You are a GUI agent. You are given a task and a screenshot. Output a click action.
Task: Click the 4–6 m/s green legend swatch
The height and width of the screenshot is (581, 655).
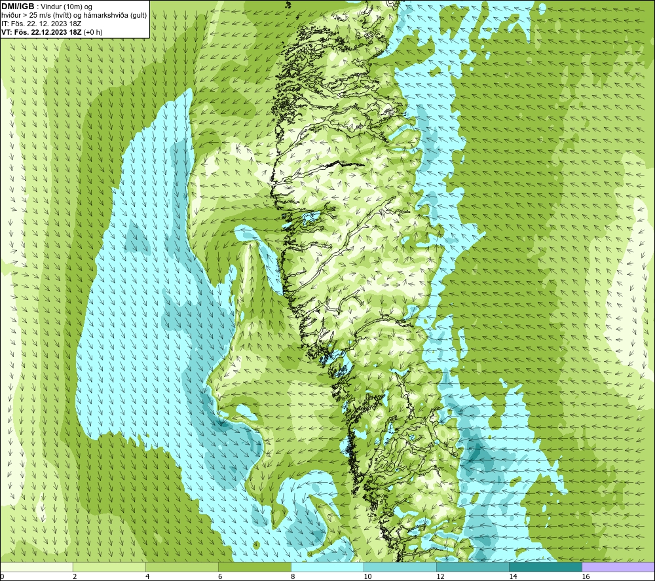[x=181, y=567]
